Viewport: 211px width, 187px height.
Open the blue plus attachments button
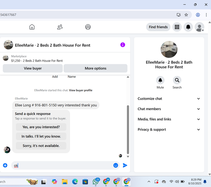(x=5, y=165)
